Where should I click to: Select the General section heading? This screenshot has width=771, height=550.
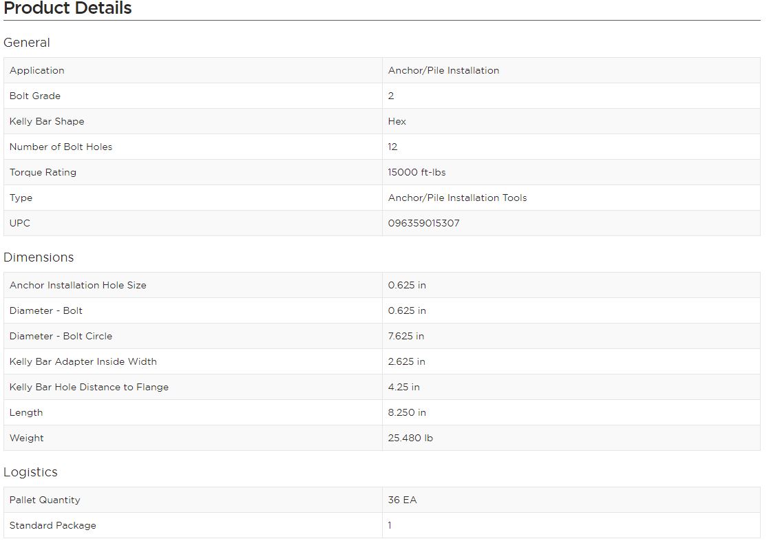(x=27, y=43)
